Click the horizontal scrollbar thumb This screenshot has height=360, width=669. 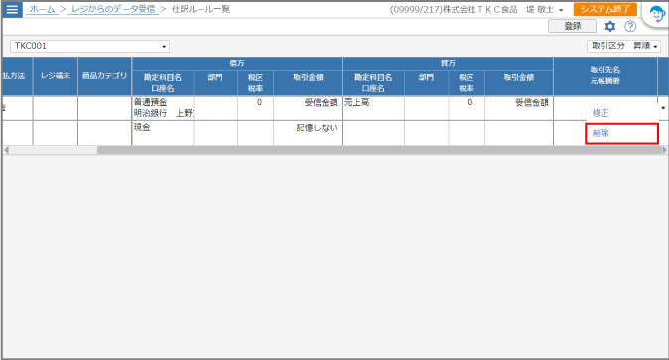(x=379, y=150)
